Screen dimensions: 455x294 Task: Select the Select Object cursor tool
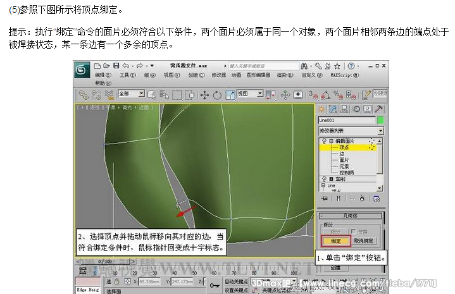(151, 95)
